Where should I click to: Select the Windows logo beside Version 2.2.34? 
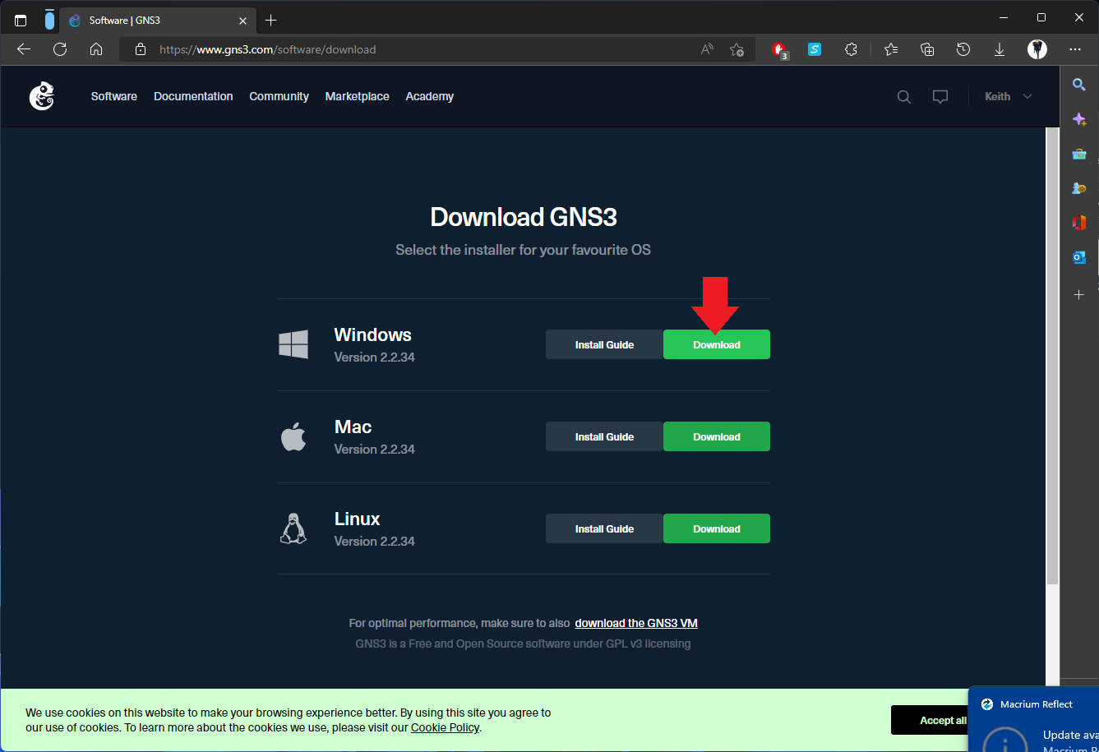[293, 344]
